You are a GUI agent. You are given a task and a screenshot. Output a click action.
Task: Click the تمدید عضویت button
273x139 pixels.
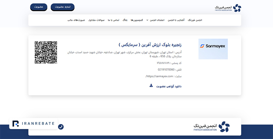click(x=63, y=7)
